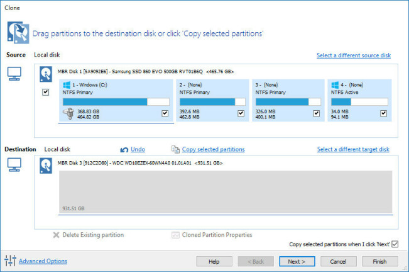
Task: Click the Clone wizard disk icon
Action: 18,31
